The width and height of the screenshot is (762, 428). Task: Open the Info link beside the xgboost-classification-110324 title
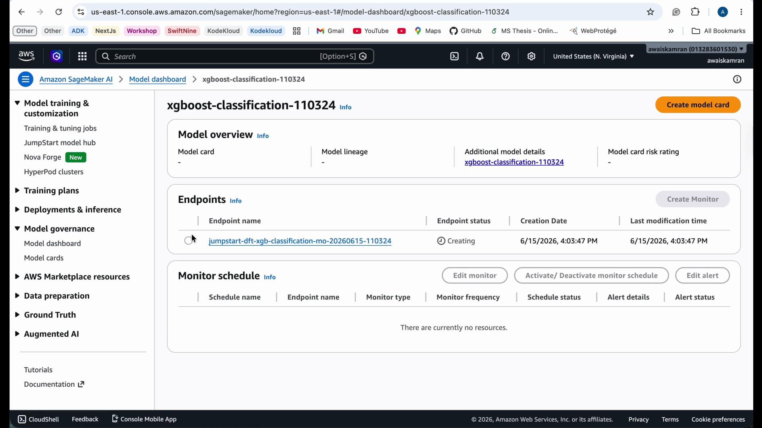click(346, 107)
